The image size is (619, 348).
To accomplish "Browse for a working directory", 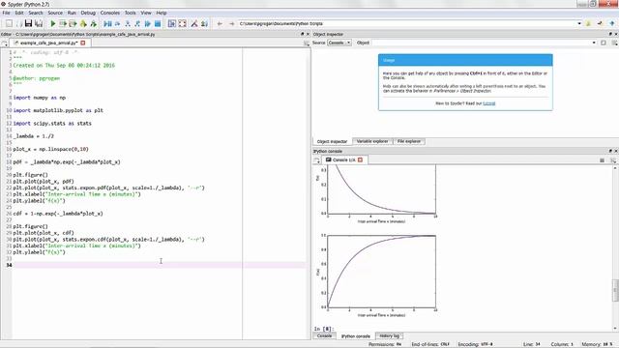I will coord(588,23).
